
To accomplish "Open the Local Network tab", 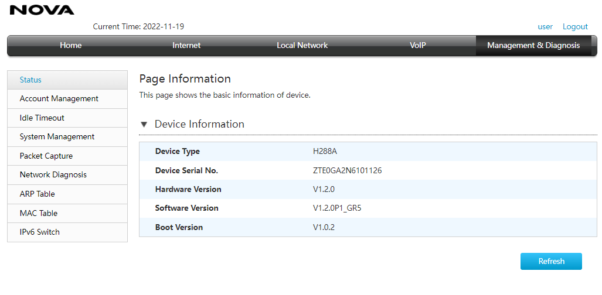I will [x=302, y=45].
